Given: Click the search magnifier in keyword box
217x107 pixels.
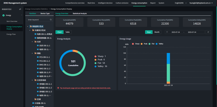Looking at the screenshot, I should point(51,19).
